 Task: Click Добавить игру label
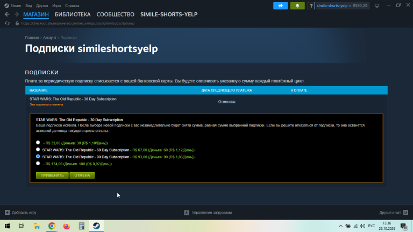click(x=24, y=213)
